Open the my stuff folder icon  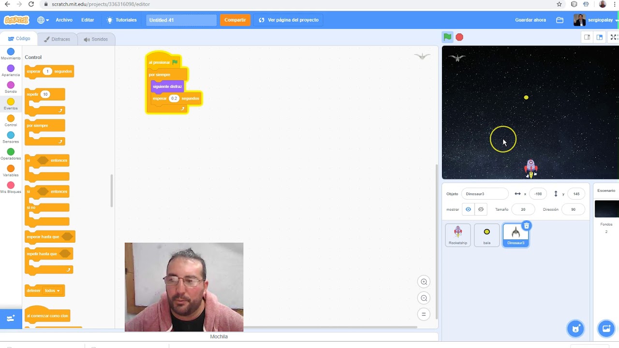[x=560, y=20]
